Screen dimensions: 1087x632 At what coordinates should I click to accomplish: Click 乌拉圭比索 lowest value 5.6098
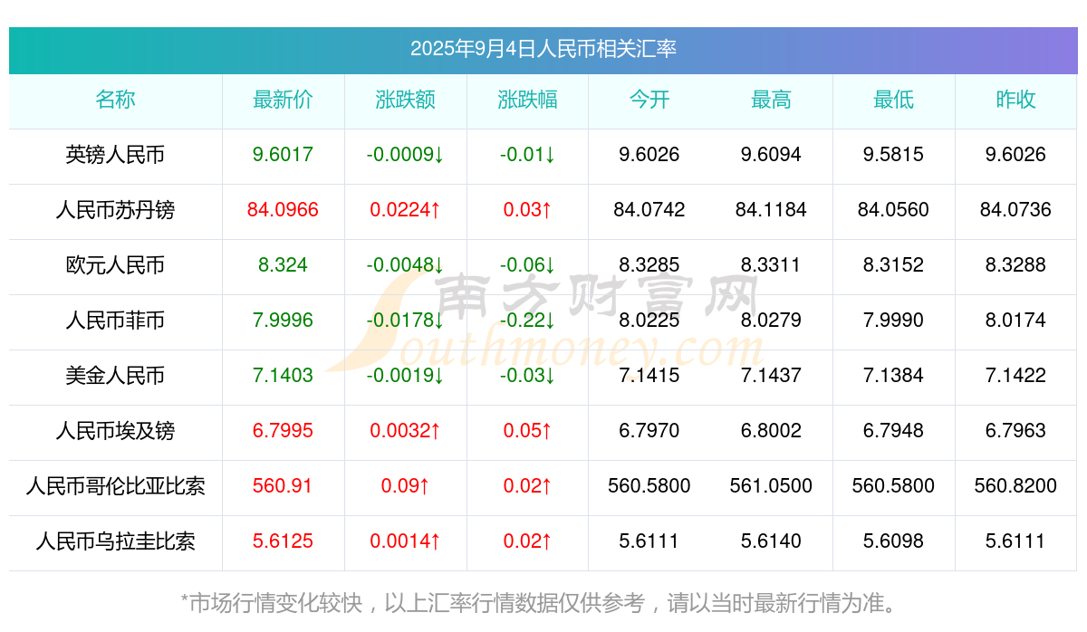pos(893,541)
